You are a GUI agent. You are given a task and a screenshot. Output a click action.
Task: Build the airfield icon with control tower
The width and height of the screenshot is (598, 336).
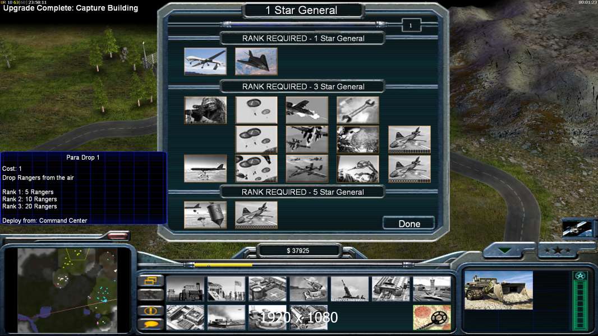pos(432,289)
